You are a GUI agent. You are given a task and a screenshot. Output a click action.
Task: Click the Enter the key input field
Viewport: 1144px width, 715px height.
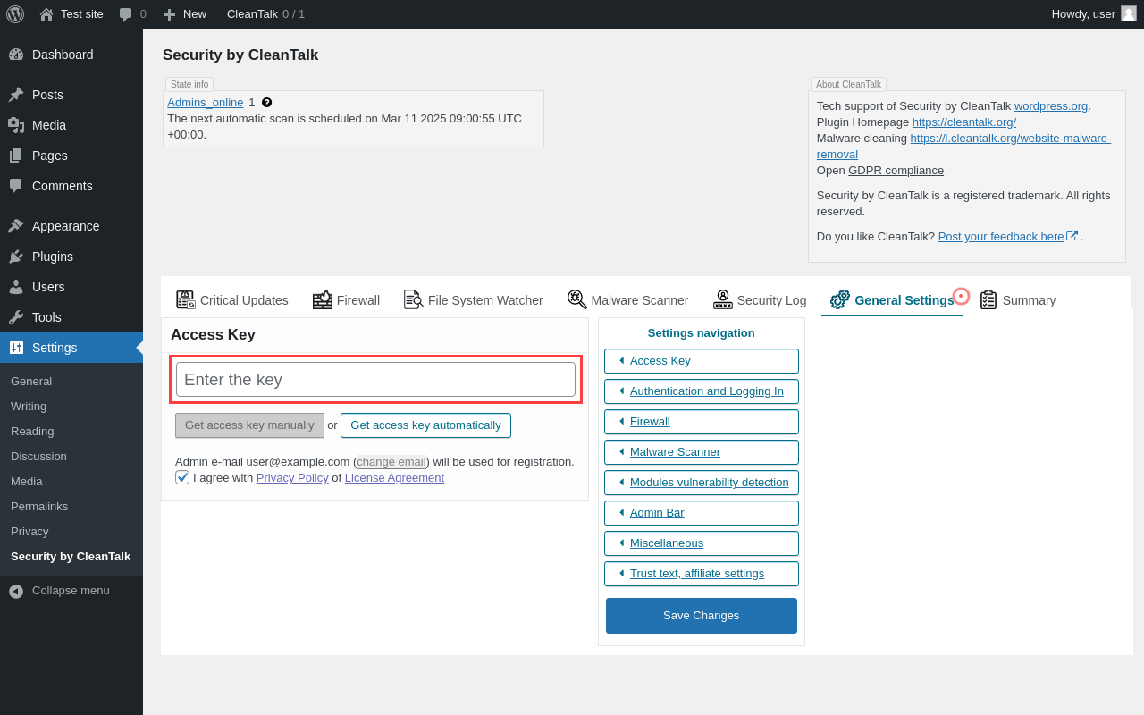point(375,380)
